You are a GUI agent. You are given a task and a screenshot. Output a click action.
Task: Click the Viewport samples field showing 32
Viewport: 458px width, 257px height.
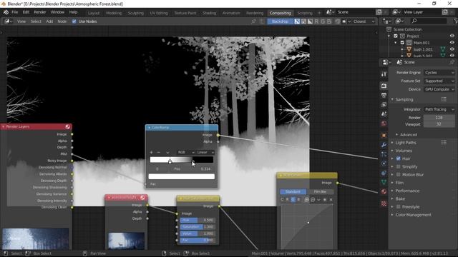439,124
